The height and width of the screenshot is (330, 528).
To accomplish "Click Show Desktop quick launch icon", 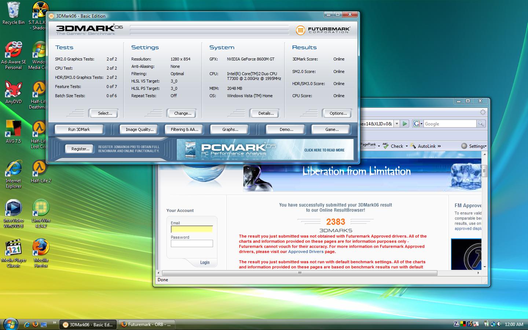I will (x=44, y=324).
